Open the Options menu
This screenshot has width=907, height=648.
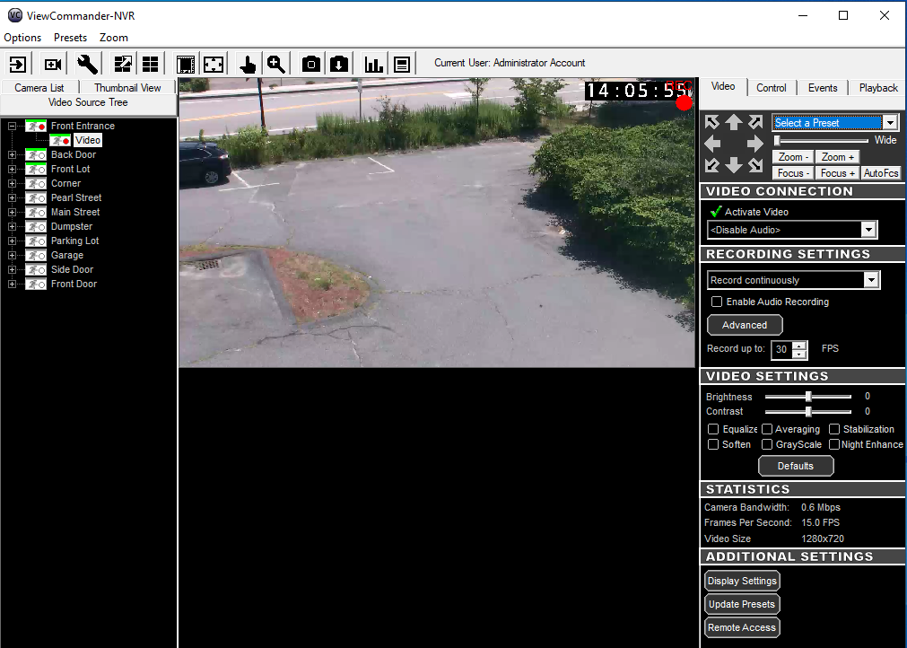pos(22,38)
